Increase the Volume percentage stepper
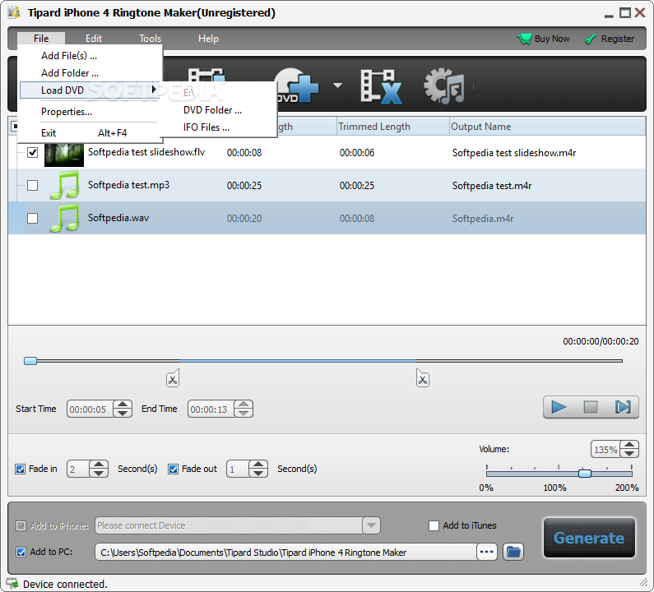The height and width of the screenshot is (592, 654). 629,445
